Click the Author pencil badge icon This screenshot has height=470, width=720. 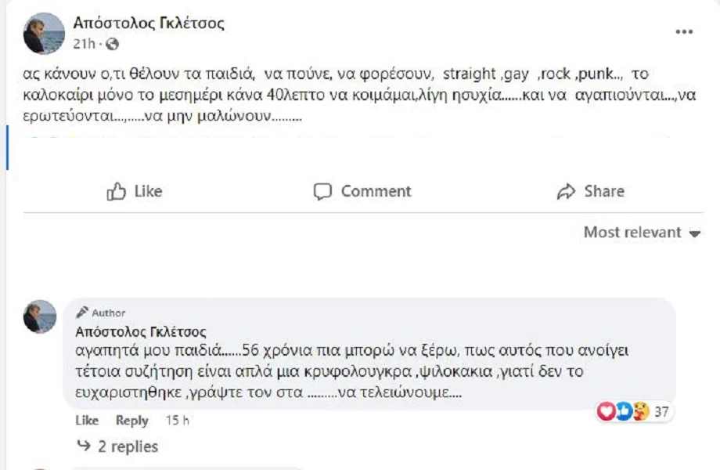82,313
